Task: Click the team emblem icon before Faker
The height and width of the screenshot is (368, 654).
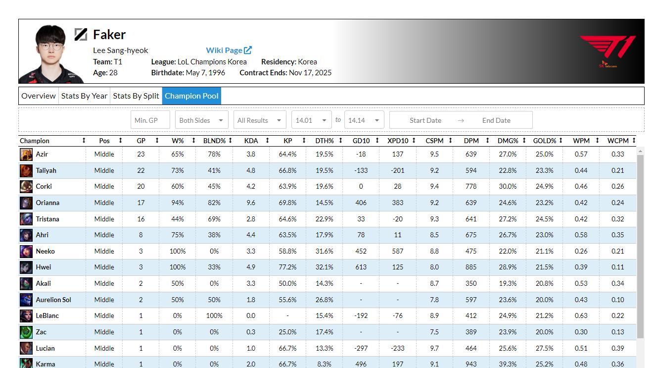Action: [81, 34]
